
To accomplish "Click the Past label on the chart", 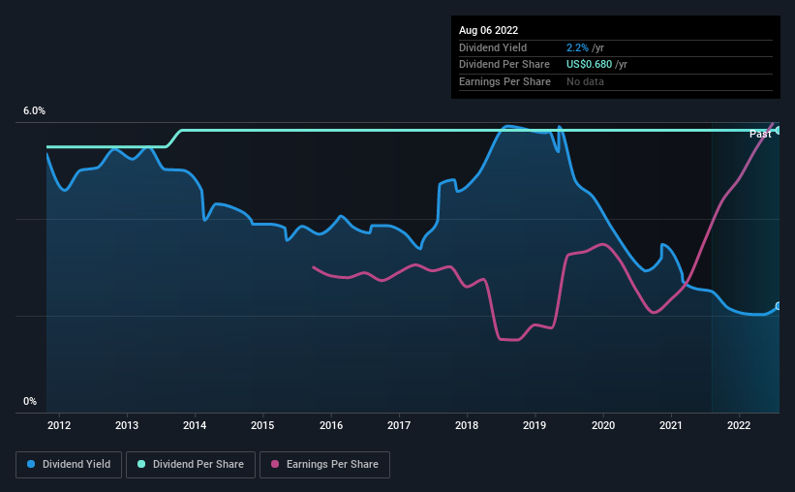I will pyautogui.click(x=760, y=134).
